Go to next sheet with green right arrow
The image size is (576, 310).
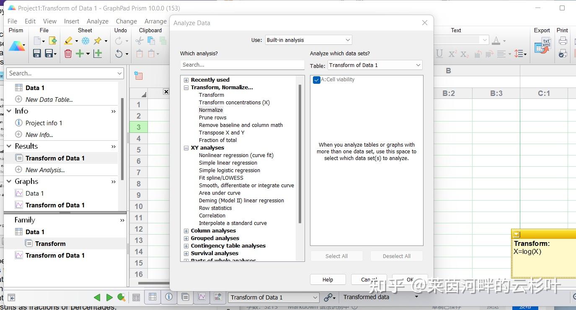pyautogui.click(x=109, y=297)
